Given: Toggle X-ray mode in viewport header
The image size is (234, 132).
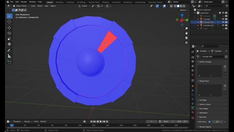Looking at the screenshot, I should point(171,6).
